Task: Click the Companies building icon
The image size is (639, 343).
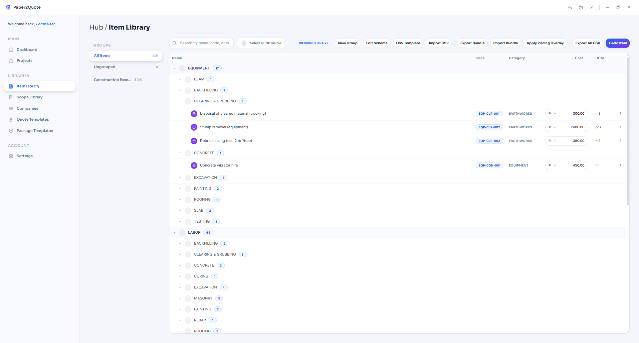Action: (11, 109)
